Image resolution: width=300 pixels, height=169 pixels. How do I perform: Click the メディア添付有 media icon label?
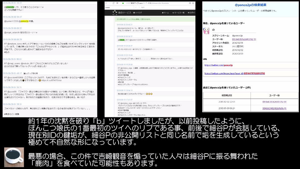[x=31, y=73]
